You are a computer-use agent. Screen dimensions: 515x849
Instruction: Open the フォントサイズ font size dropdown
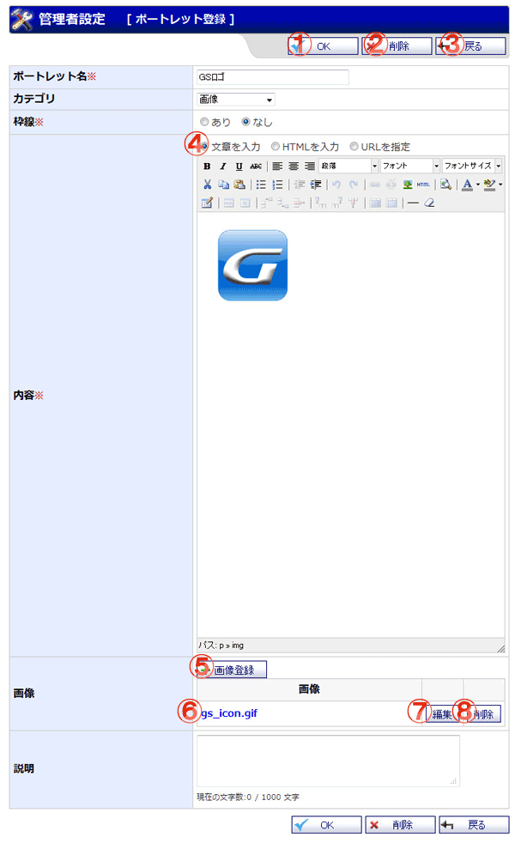(x=472, y=166)
